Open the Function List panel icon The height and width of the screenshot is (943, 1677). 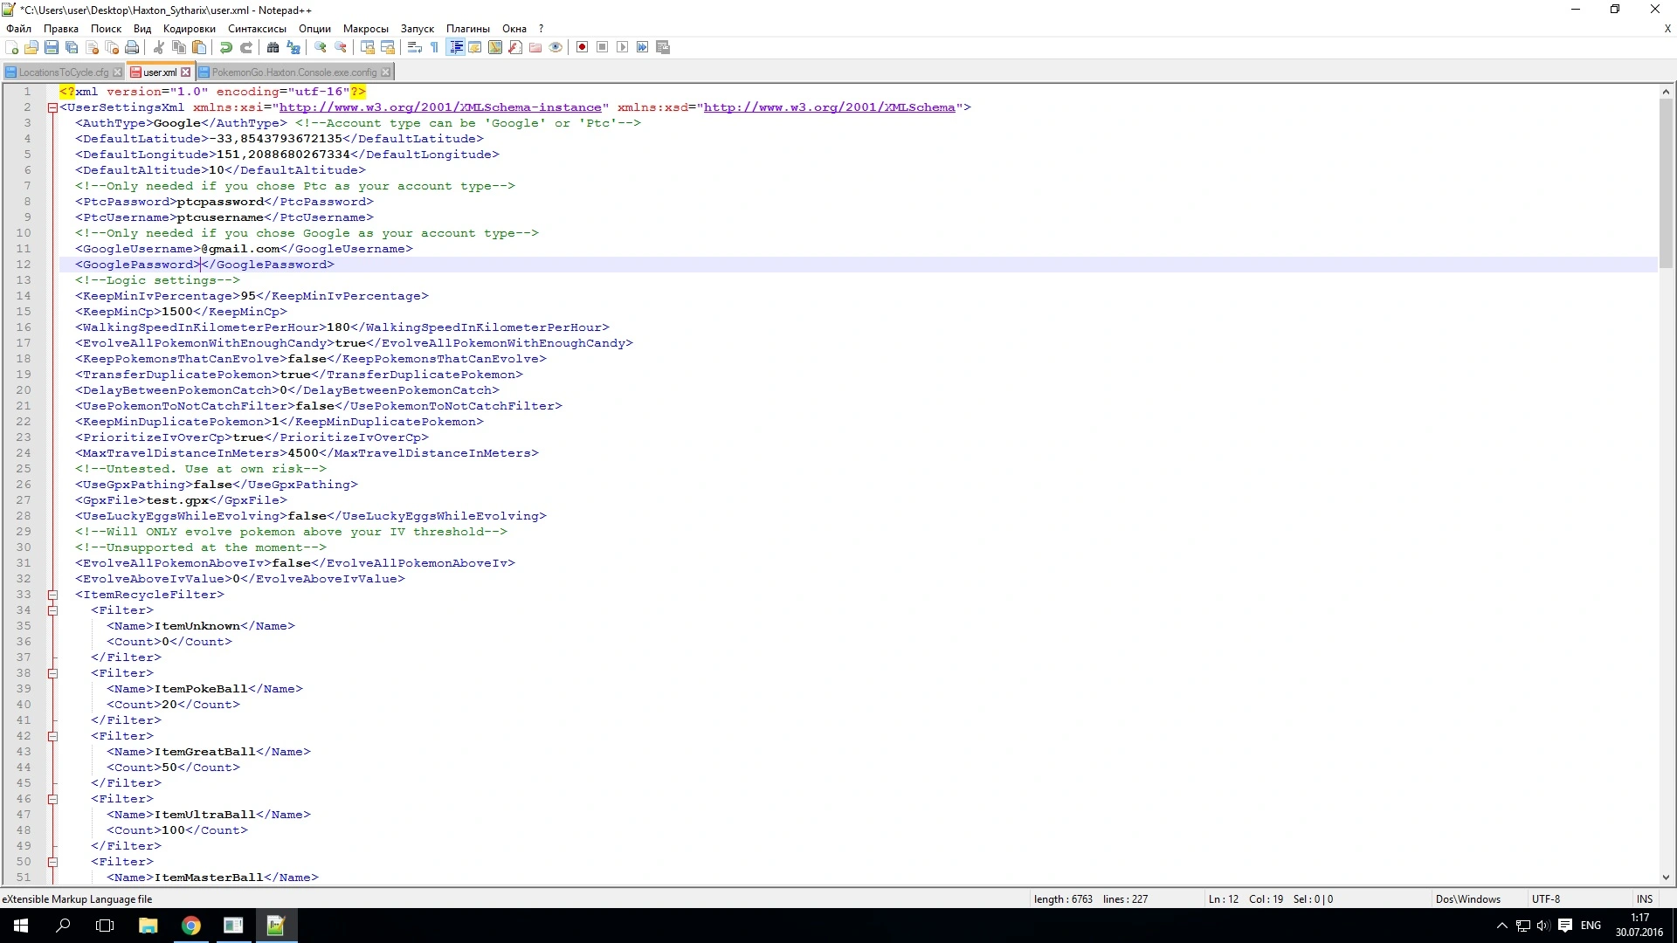click(515, 47)
